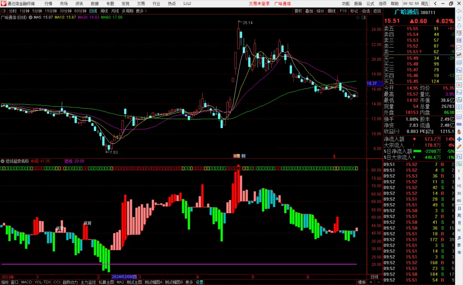463x285 pixels.
Task: Open the 数据 menu
Action: click(x=94, y=3)
